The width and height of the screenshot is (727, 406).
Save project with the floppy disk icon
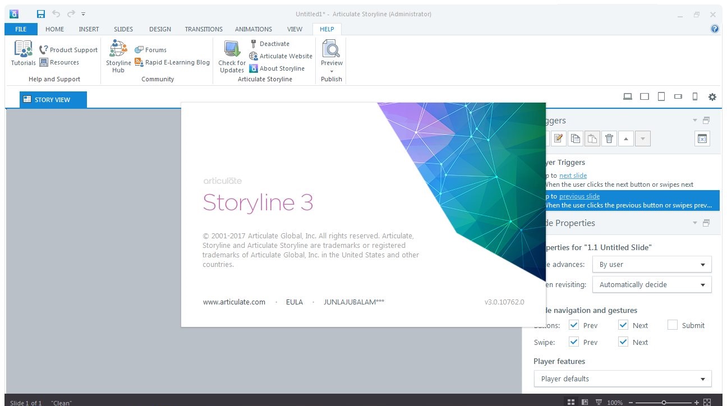[41, 14]
